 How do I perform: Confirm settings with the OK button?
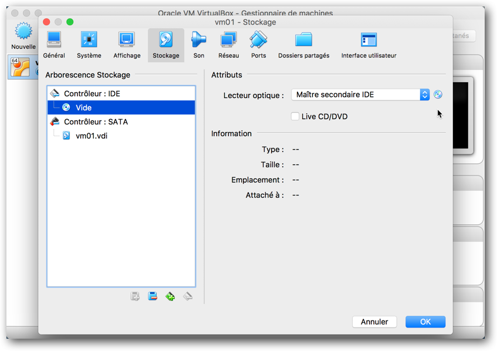coord(425,322)
